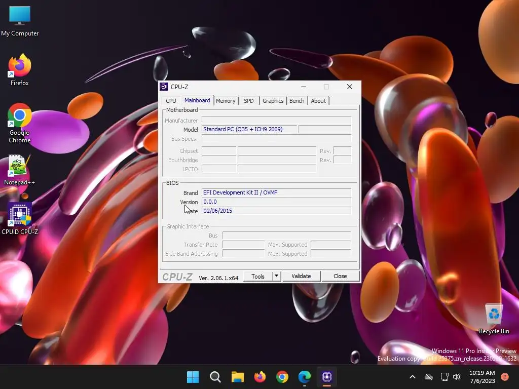Viewport: 519px width, 389px height.
Task: Click the Model field Standard PC value
Action: 249,129
